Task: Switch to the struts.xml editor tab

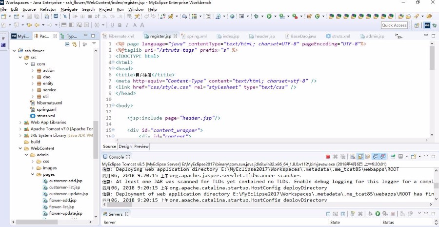Action: coord(338,36)
